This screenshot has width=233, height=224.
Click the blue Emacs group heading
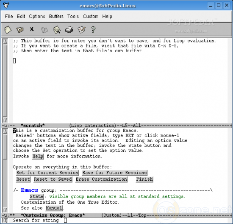29,190
